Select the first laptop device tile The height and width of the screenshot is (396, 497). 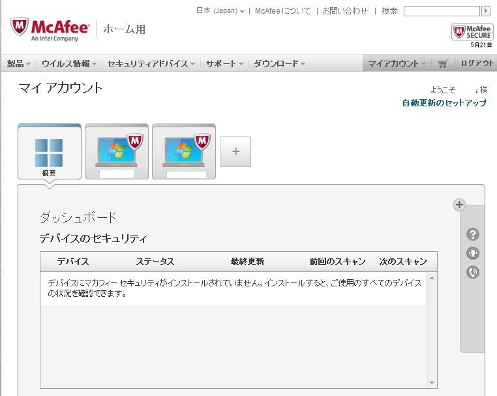(117, 151)
